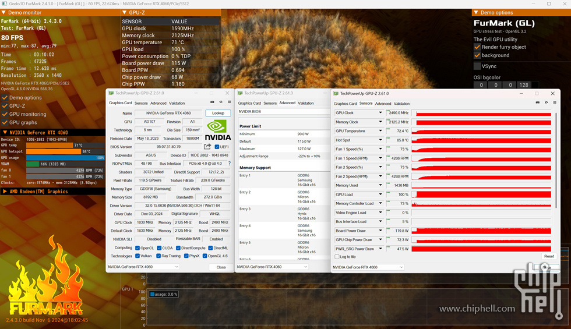The image size is (571, 329).
Task: Click Reset button in Sensors window
Action: click(549, 257)
